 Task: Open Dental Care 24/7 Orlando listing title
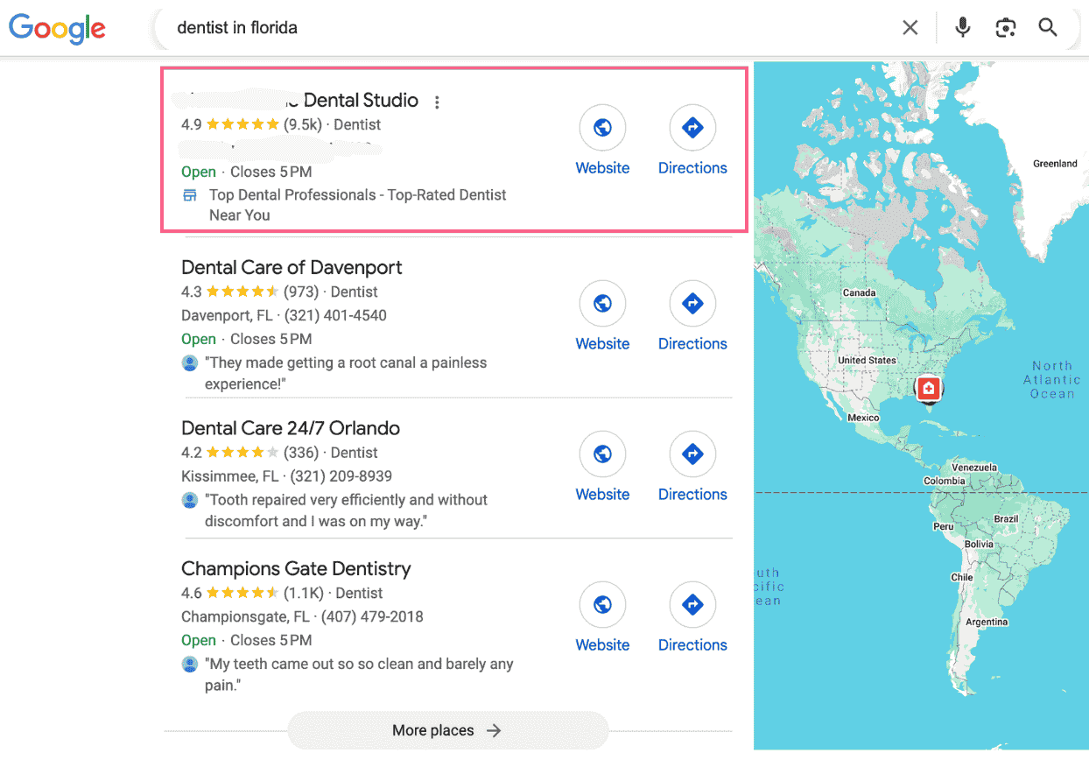point(291,428)
